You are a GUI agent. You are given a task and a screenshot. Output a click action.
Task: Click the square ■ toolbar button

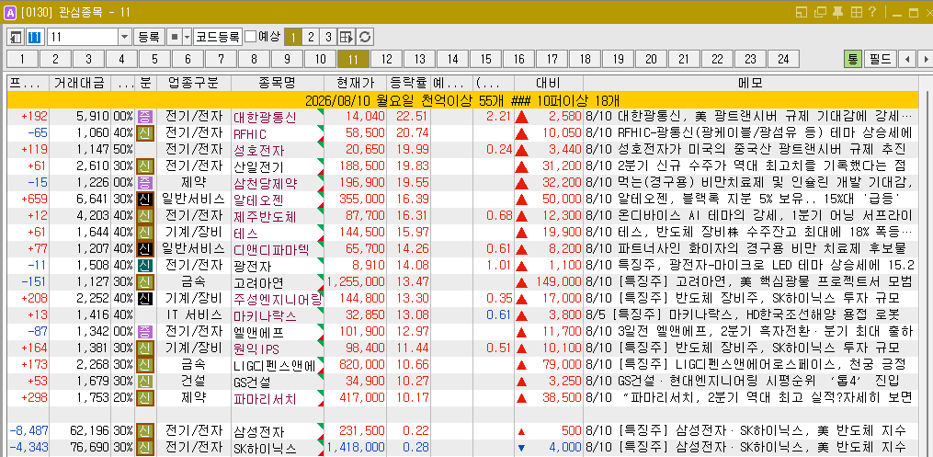pyautogui.click(x=175, y=37)
